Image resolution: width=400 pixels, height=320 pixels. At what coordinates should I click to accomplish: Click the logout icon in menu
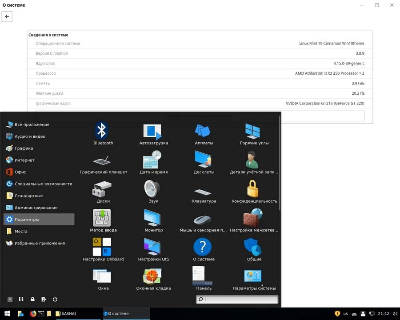point(44,299)
